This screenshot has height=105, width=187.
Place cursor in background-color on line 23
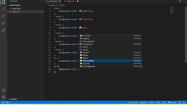tap(68, 69)
